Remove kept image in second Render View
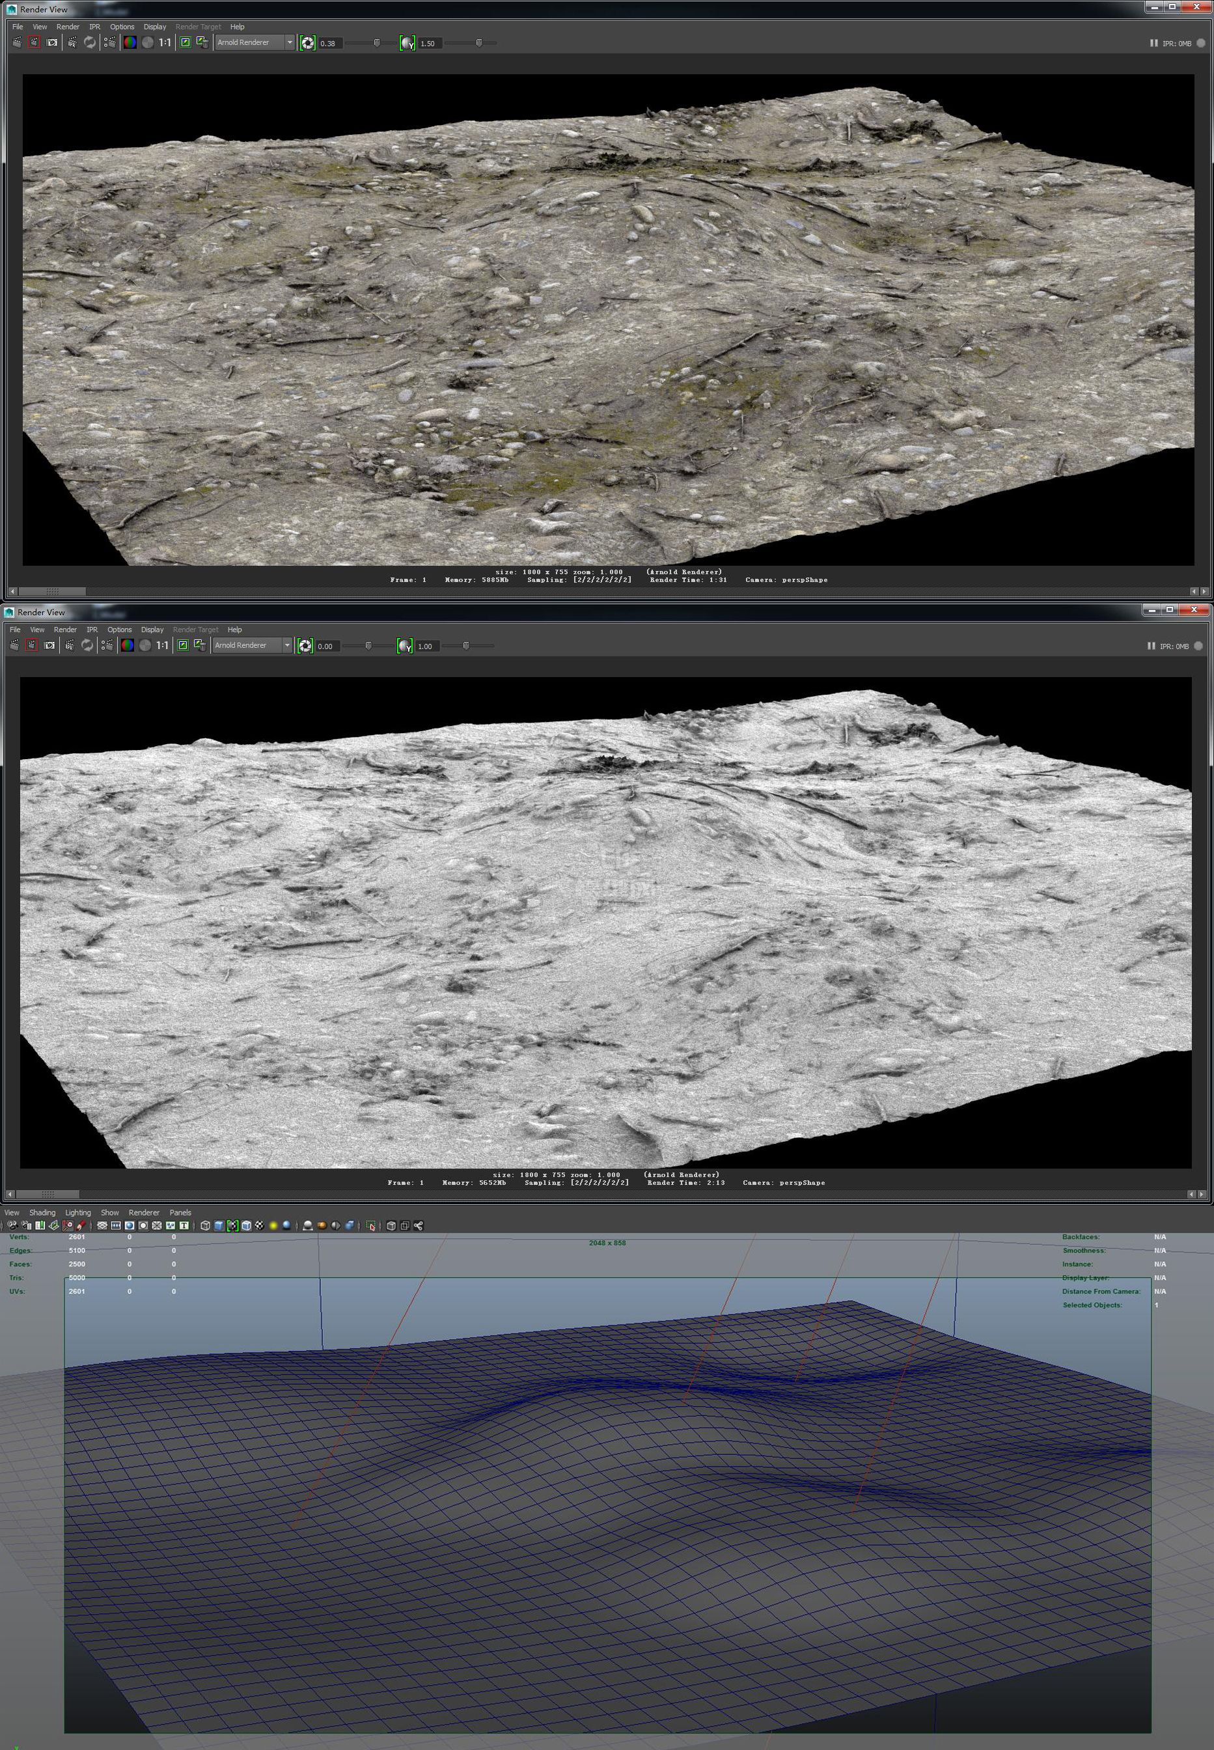1214x1750 pixels. click(200, 646)
